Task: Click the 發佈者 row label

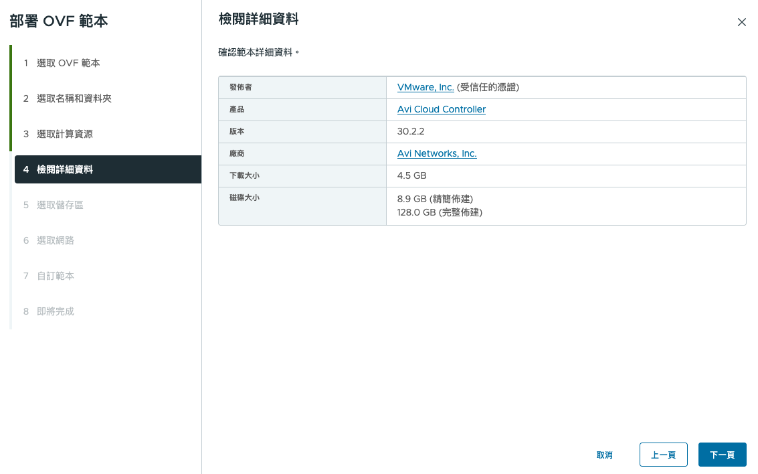Action: [241, 87]
